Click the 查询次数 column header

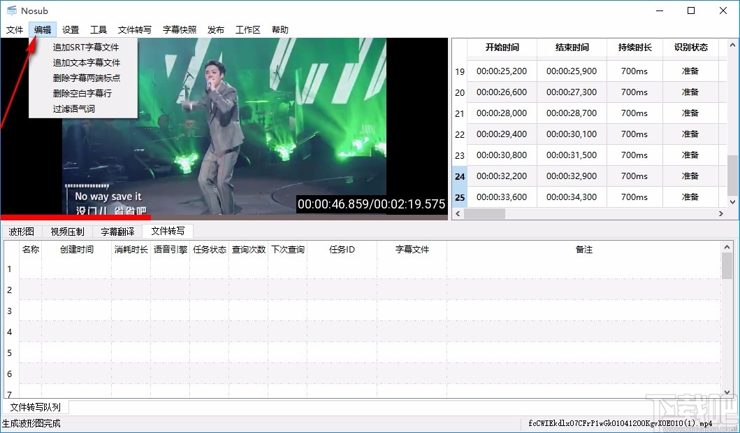click(249, 249)
